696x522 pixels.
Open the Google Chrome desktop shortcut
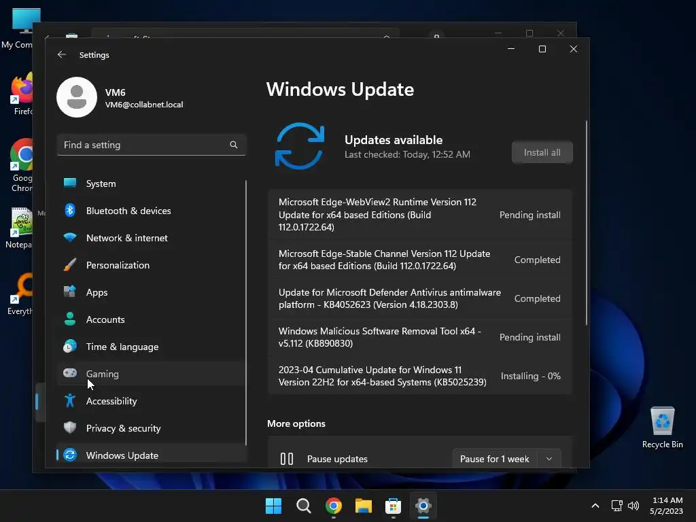click(x=21, y=165)
